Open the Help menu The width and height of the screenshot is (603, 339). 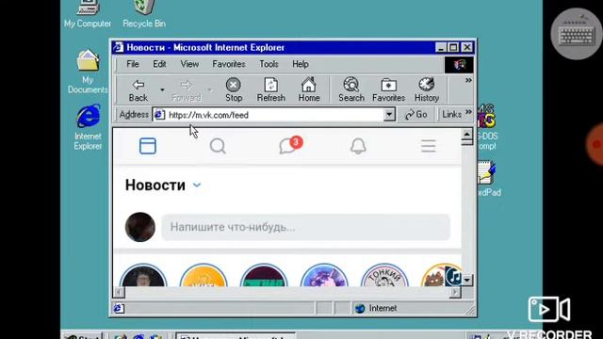coord(301,64)
